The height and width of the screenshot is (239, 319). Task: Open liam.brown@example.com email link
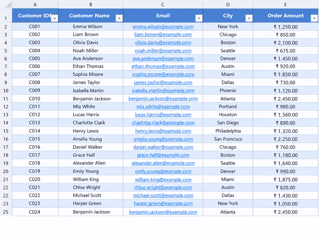coord(163,34)
